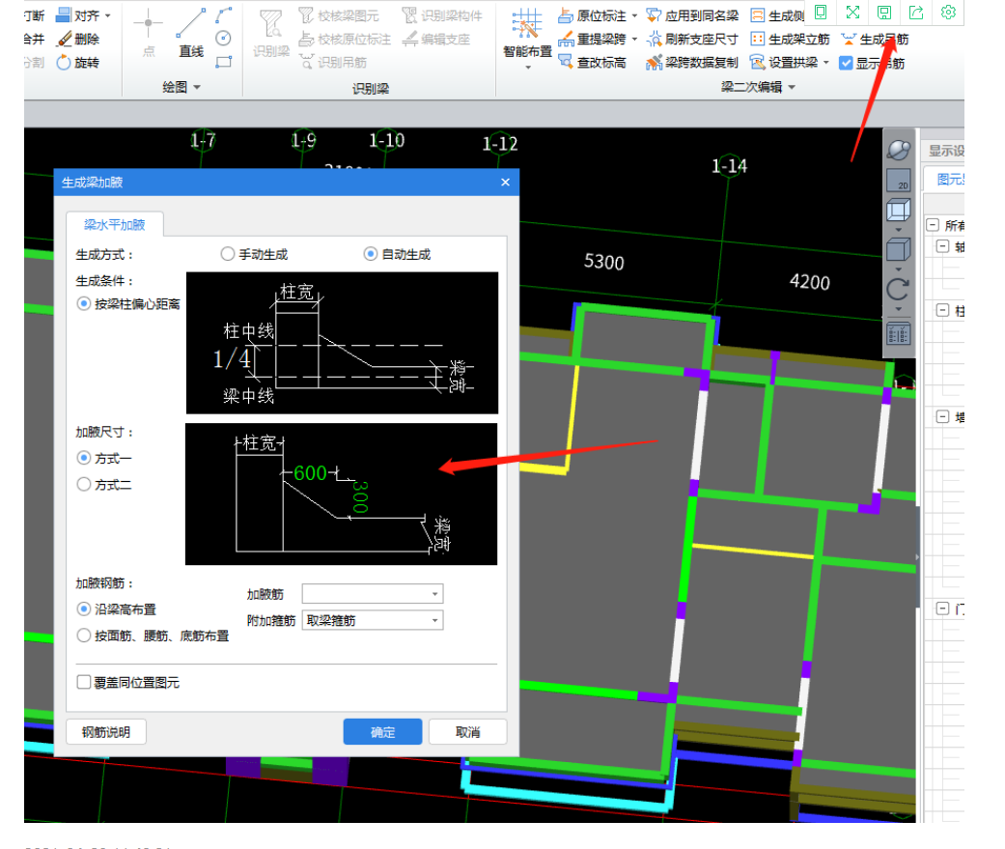This screenshot has width=1005, height=849.
Task: Select the 直线 line drawing tool
Action: click(191, 32)
